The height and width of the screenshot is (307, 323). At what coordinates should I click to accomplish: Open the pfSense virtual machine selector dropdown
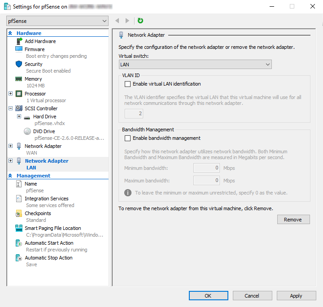pos(58,21)
